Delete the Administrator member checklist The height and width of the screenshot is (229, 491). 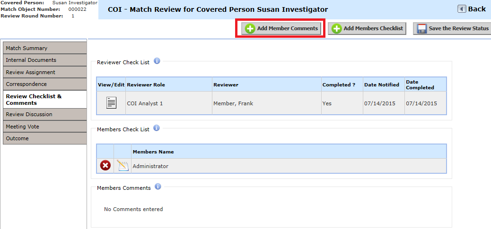pyautogui.click(x=105, y=166)
